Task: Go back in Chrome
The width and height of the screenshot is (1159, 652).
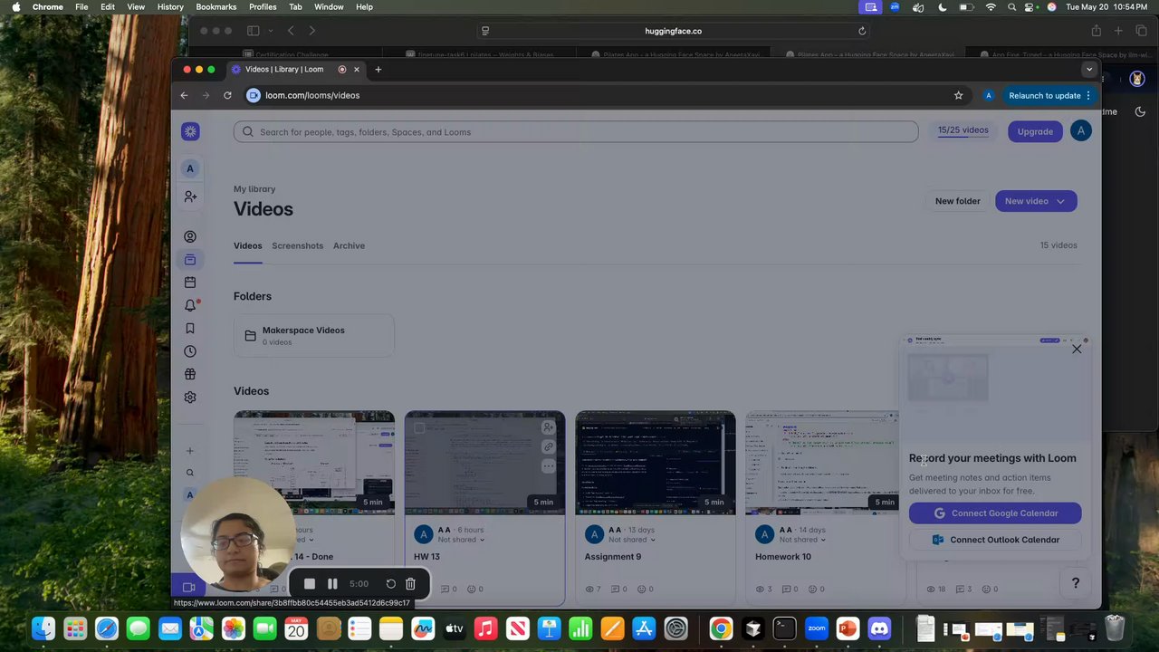Action: tap(184, 95)
